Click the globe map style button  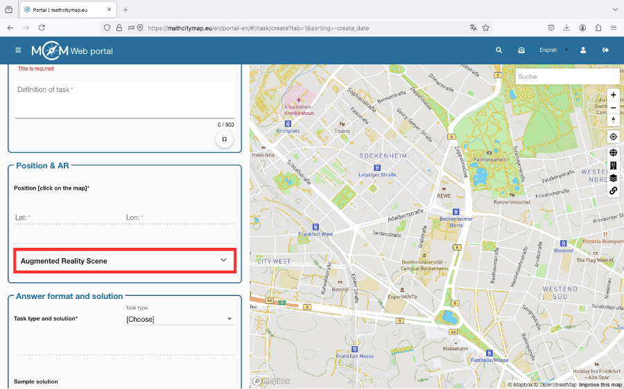click(x=613, y=153)
